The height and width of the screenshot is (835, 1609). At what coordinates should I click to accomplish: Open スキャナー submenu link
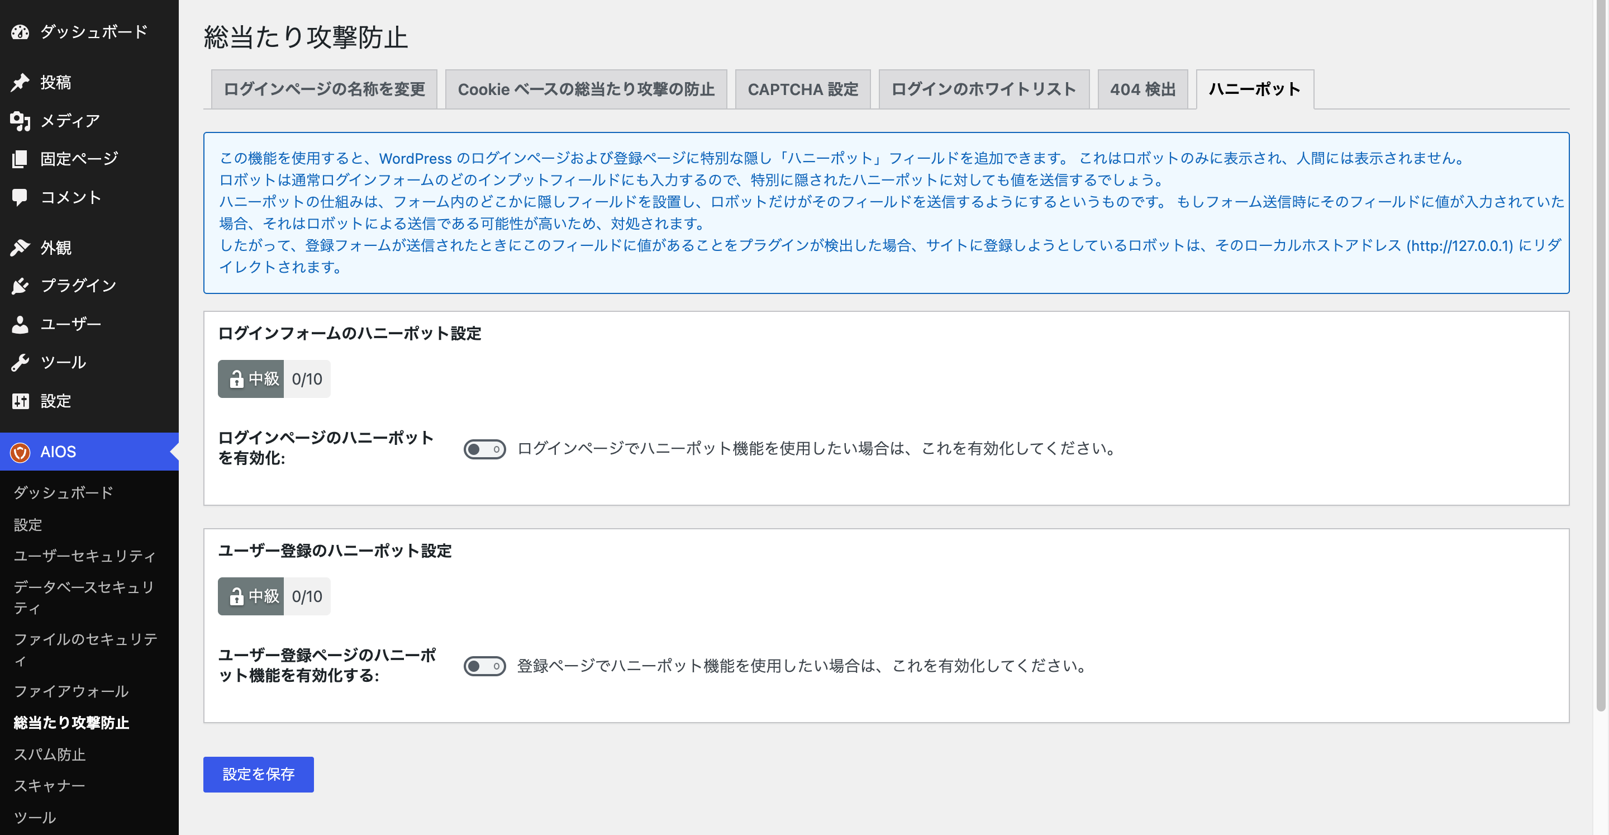pyautogui.click(x=49, y=786)
